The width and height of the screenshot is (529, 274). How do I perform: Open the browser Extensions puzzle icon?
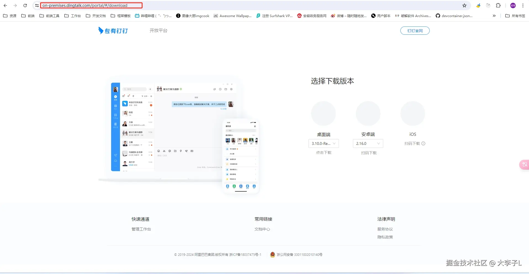point(498,6)
